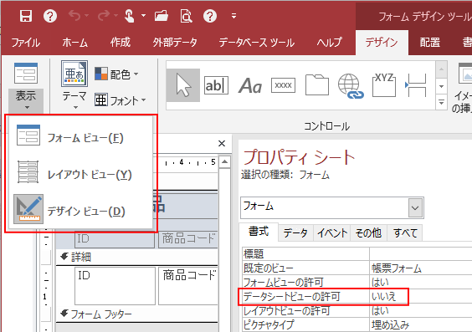
Task: Select the ID label in form header
Action: coord(115,239)
